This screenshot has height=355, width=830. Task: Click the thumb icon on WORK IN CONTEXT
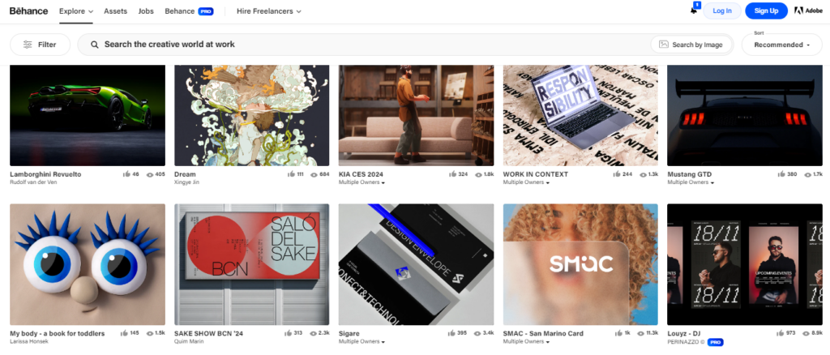[617, 174]
